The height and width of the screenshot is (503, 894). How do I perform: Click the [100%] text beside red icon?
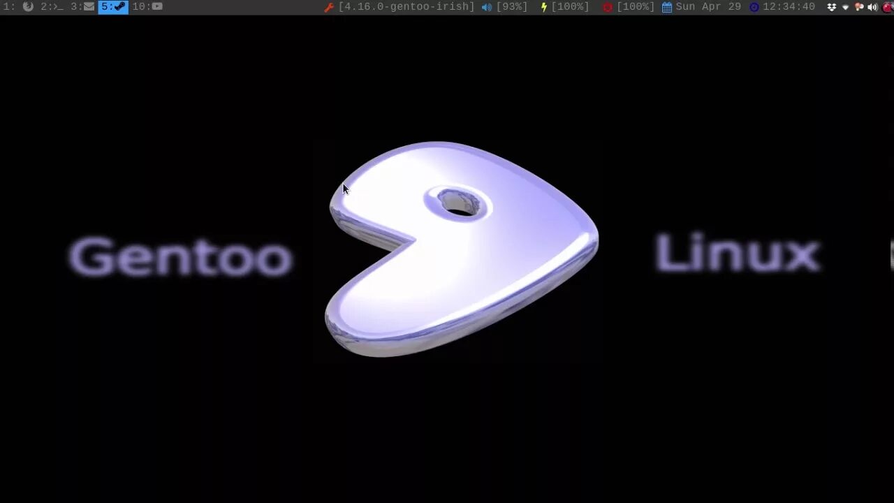[x=636, y=6]
